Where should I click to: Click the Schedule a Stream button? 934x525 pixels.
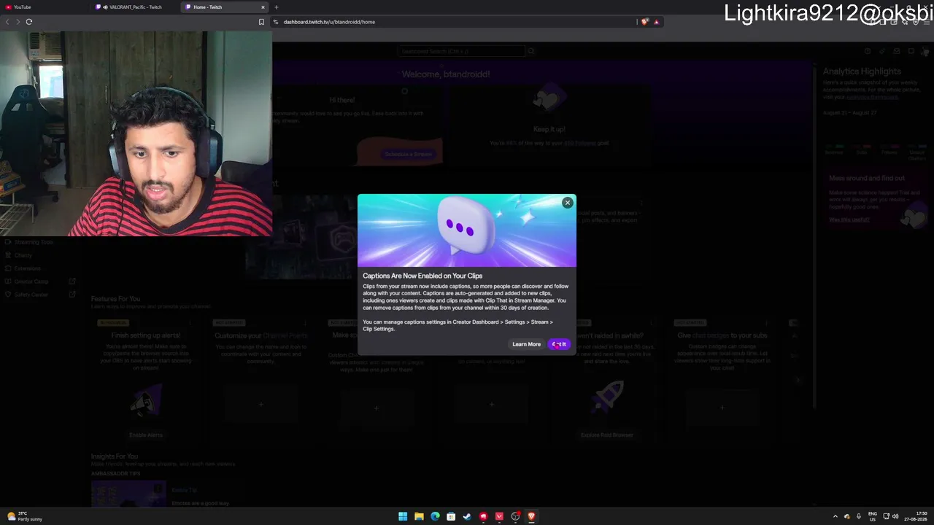point(409,154)
